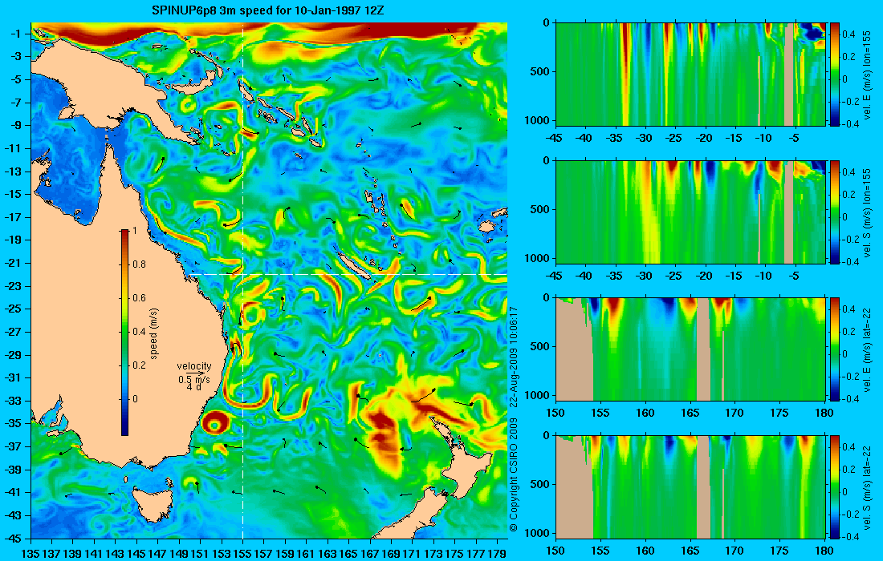
Task: Click the eastward velocity section plot at lat=-22
Action: pos(690,349)
